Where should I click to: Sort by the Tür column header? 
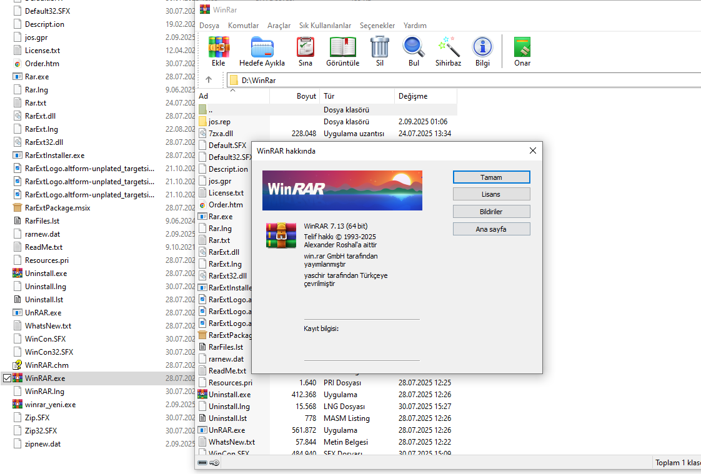point(357,96)
